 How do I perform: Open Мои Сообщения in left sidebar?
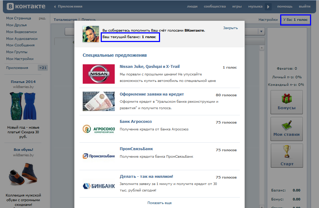pos(20,45)
